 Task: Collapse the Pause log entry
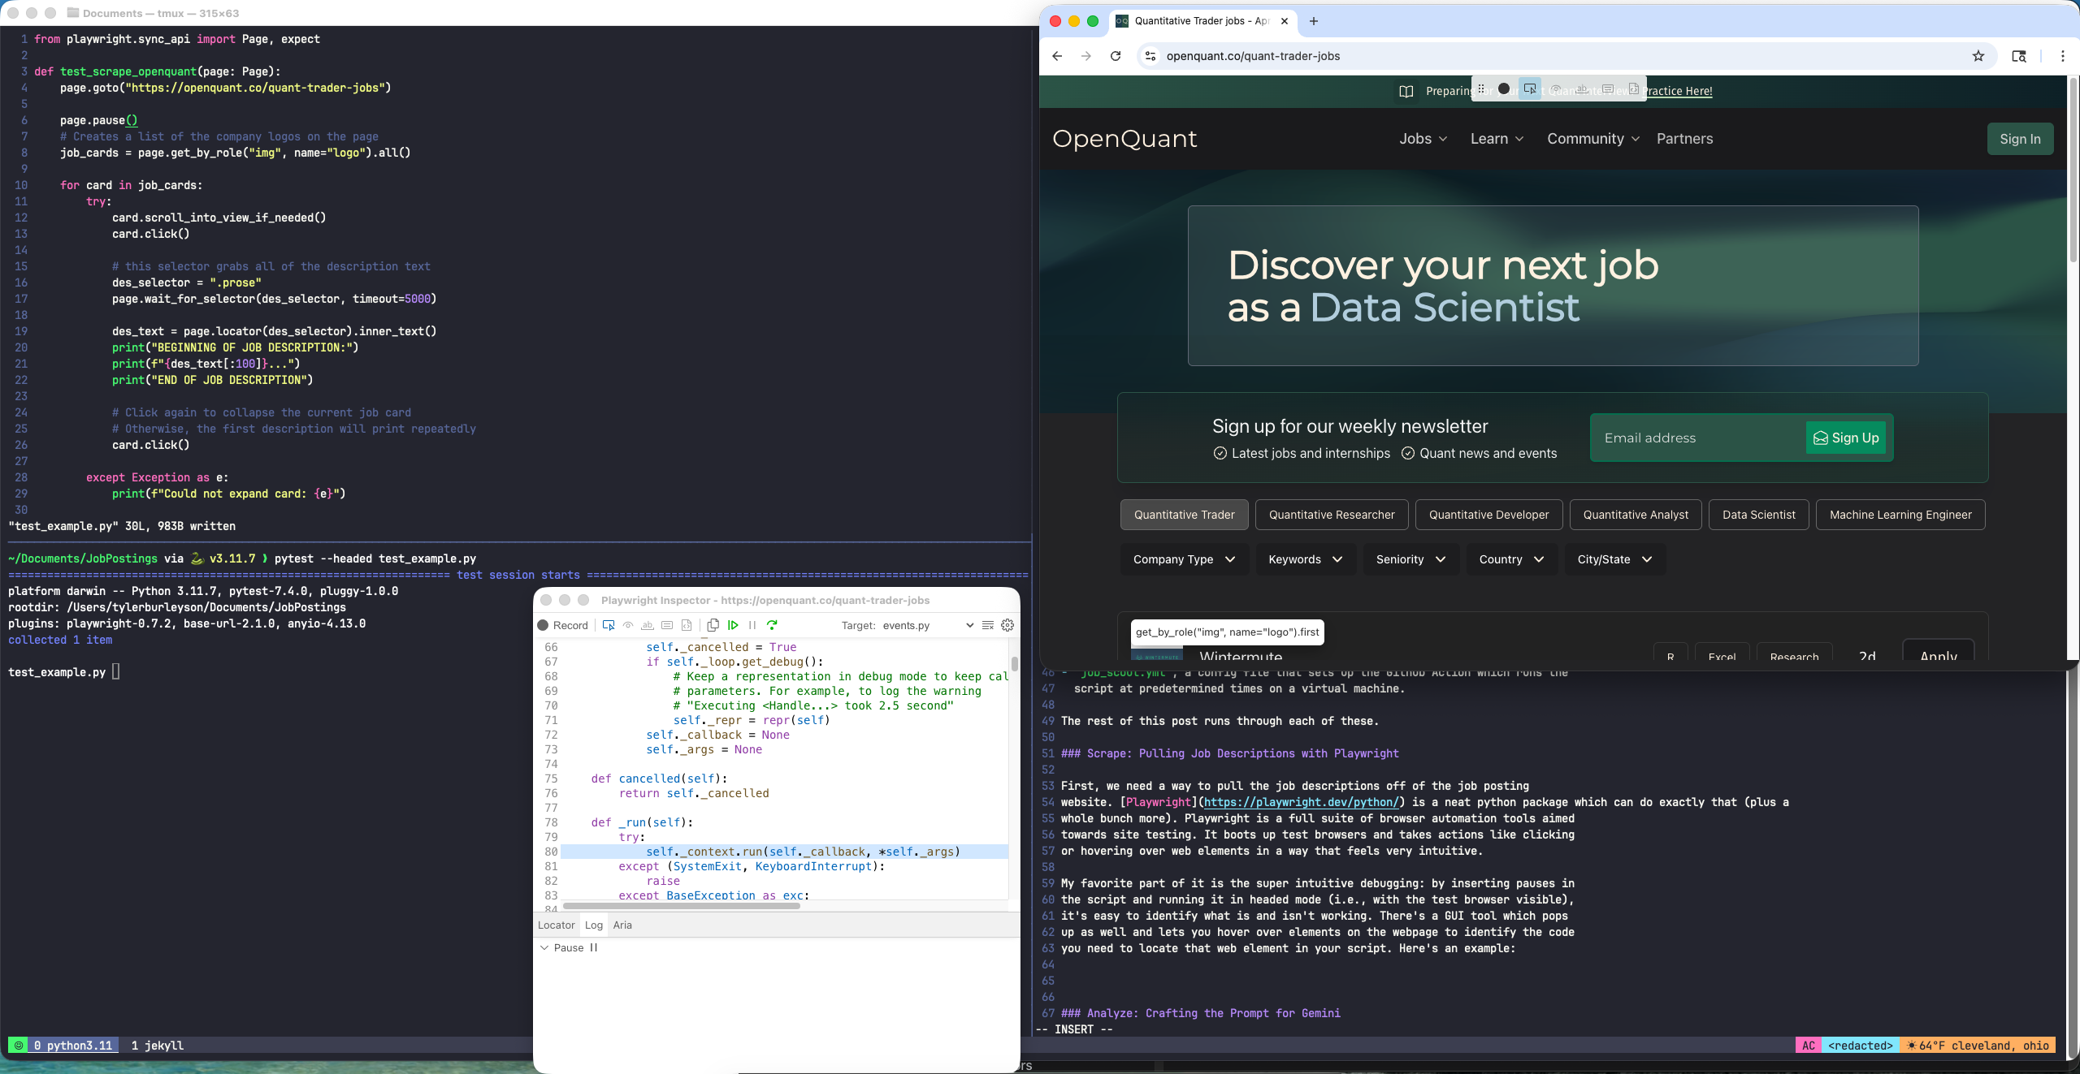tap(544, 947)
